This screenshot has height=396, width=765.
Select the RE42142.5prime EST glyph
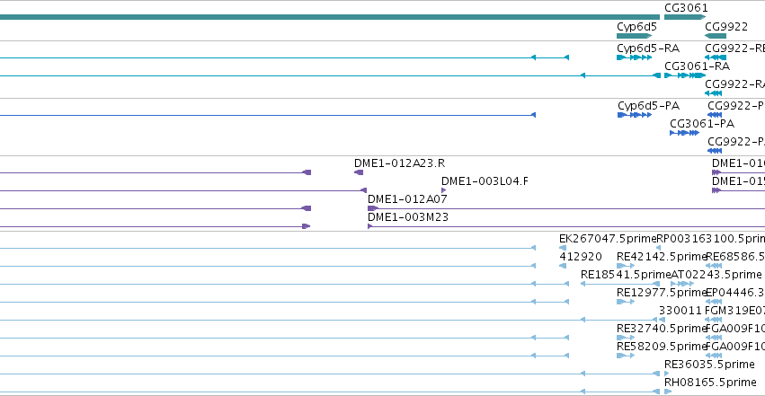626,266
